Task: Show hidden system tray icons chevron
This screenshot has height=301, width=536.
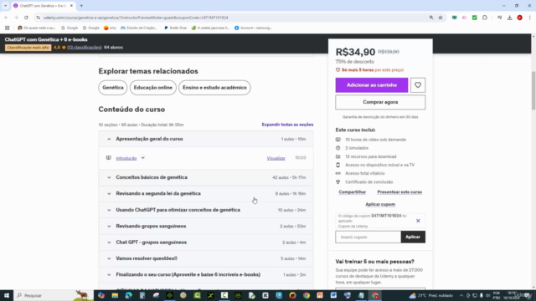Action: point(461,295)
